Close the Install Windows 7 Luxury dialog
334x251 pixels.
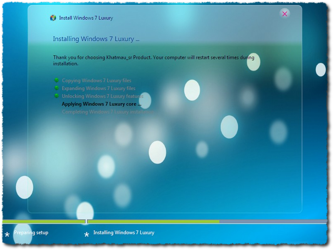[285, 14]
